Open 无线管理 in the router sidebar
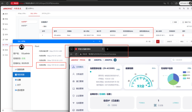This screenshot has width=192, height=112. (78, 103)
